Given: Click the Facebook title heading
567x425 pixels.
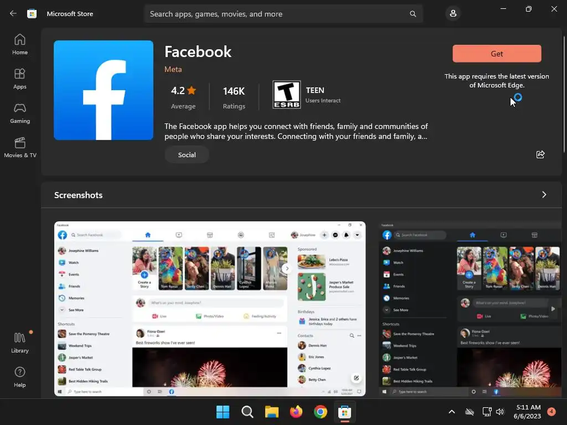Looking at the screenshot, I should click(198, 51).
